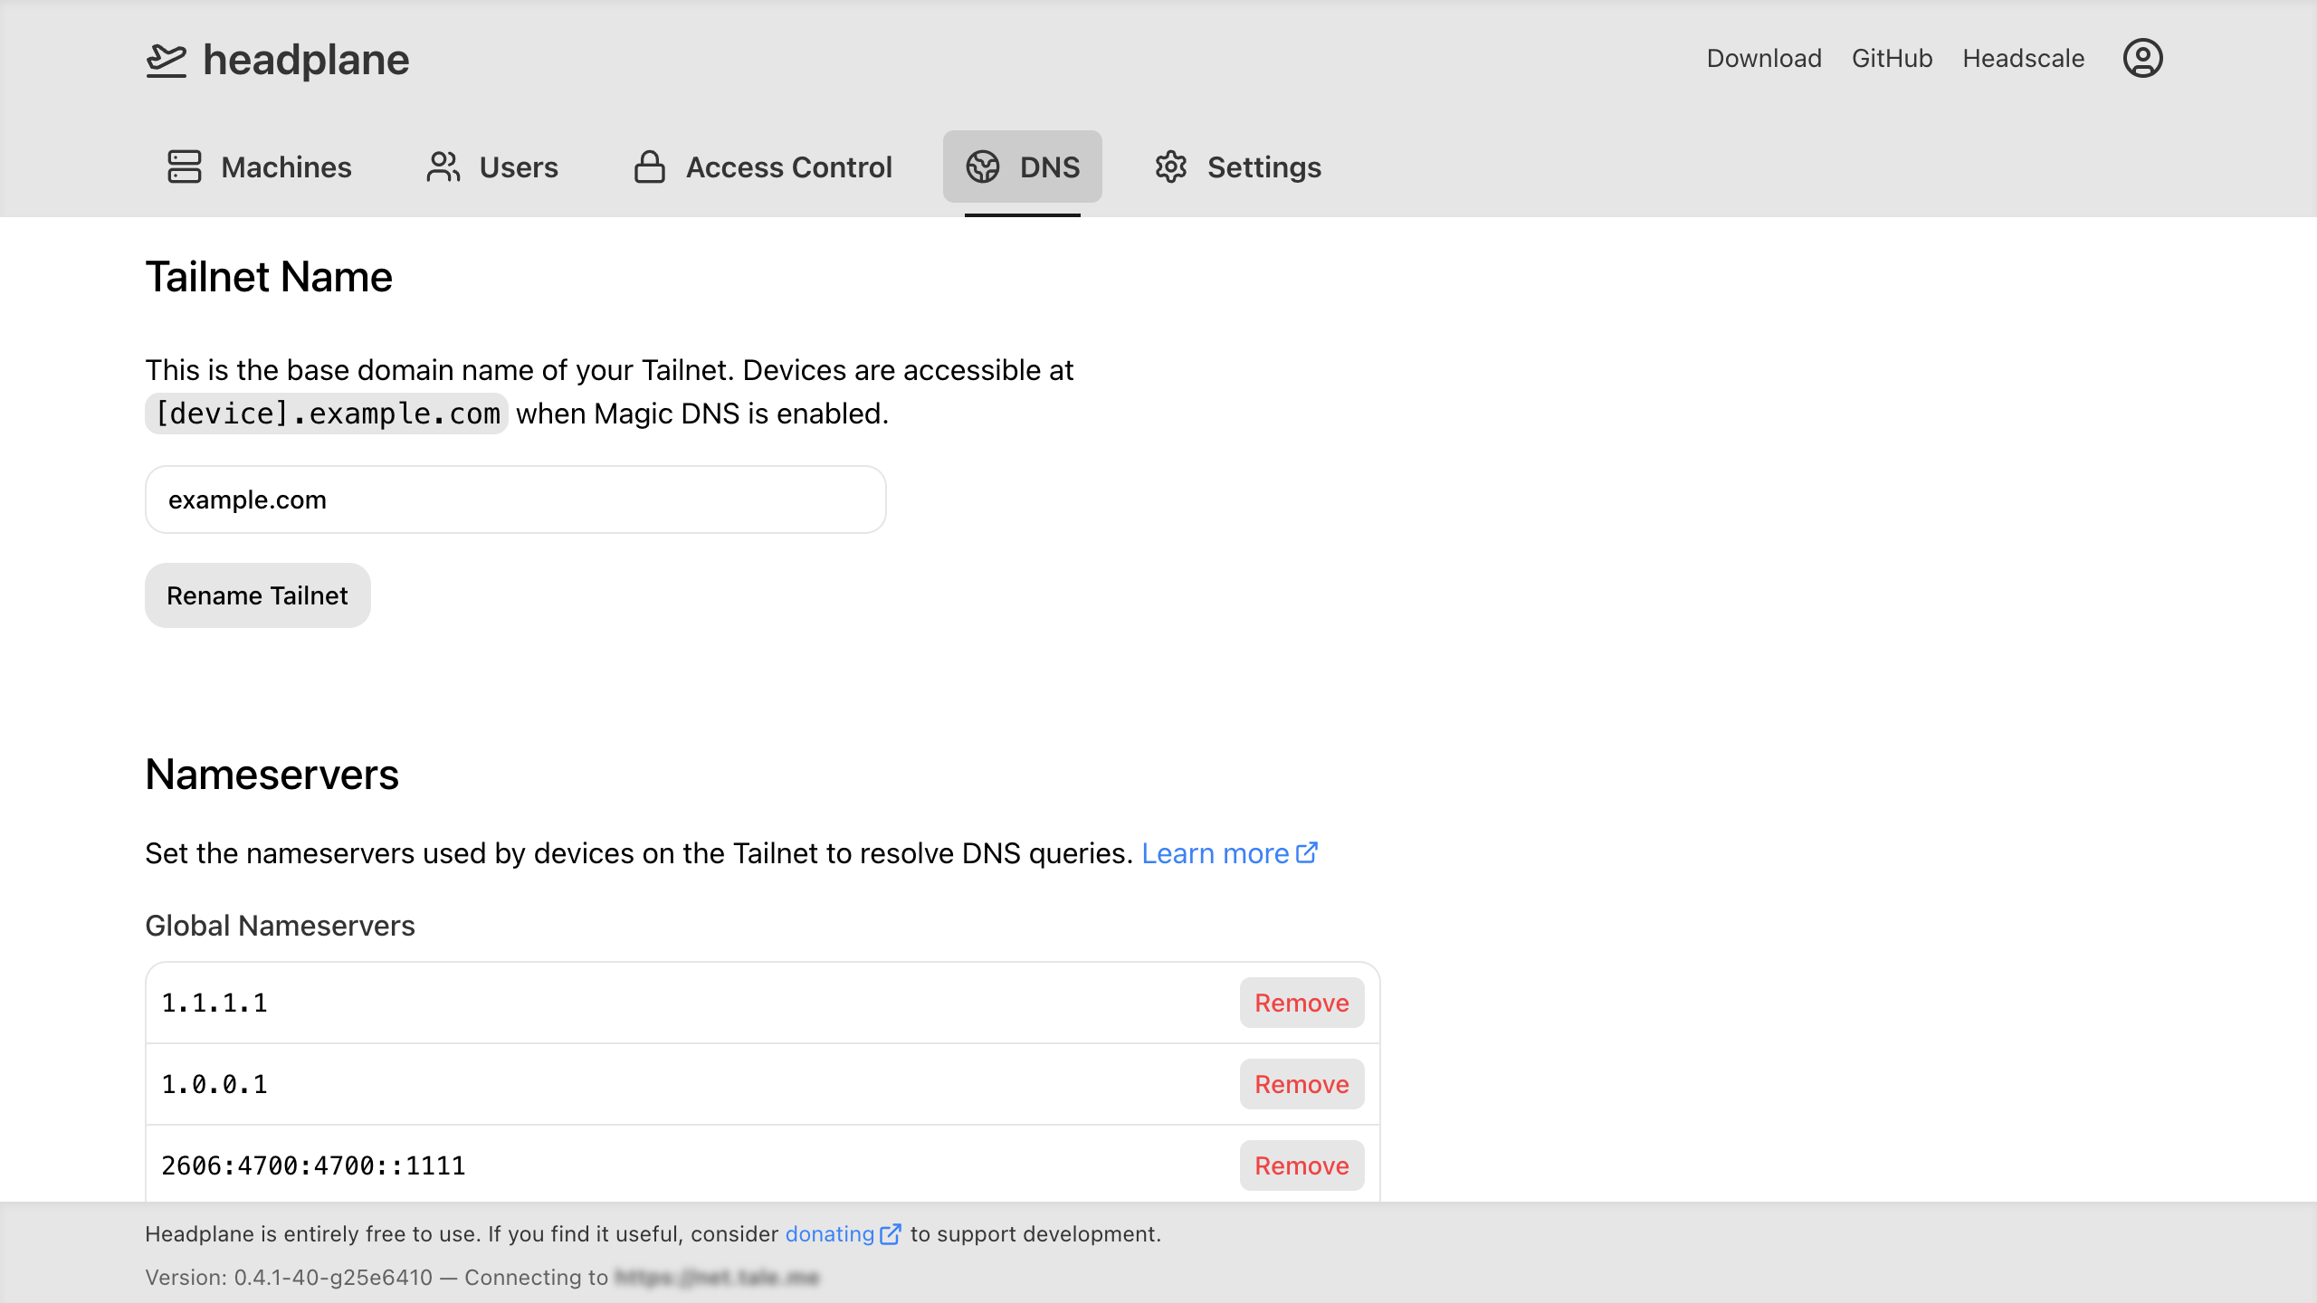Click the 2606:4700:4700::1111 nameserver address

pos(313,1165)
